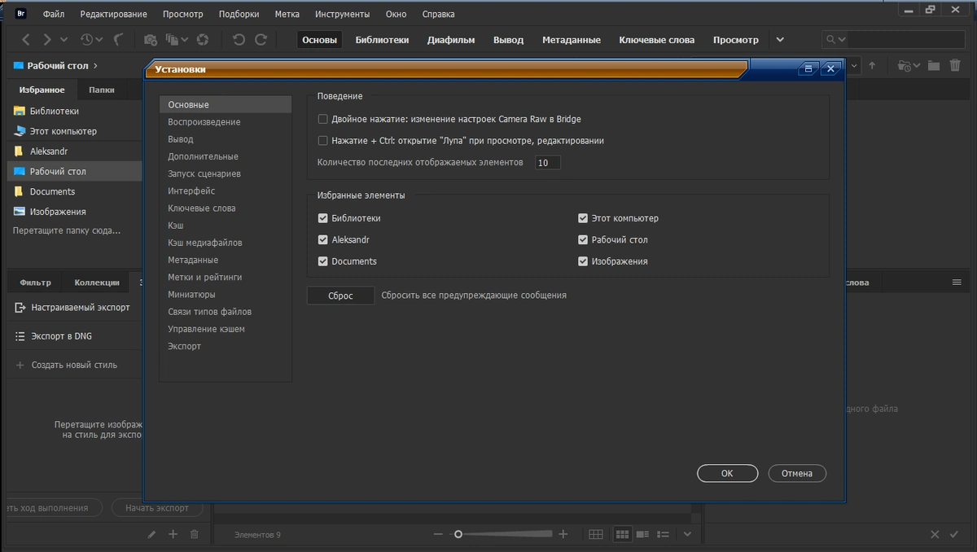Open the Инструменты menu
The image size is (977, 552).
tap(342, 14)
